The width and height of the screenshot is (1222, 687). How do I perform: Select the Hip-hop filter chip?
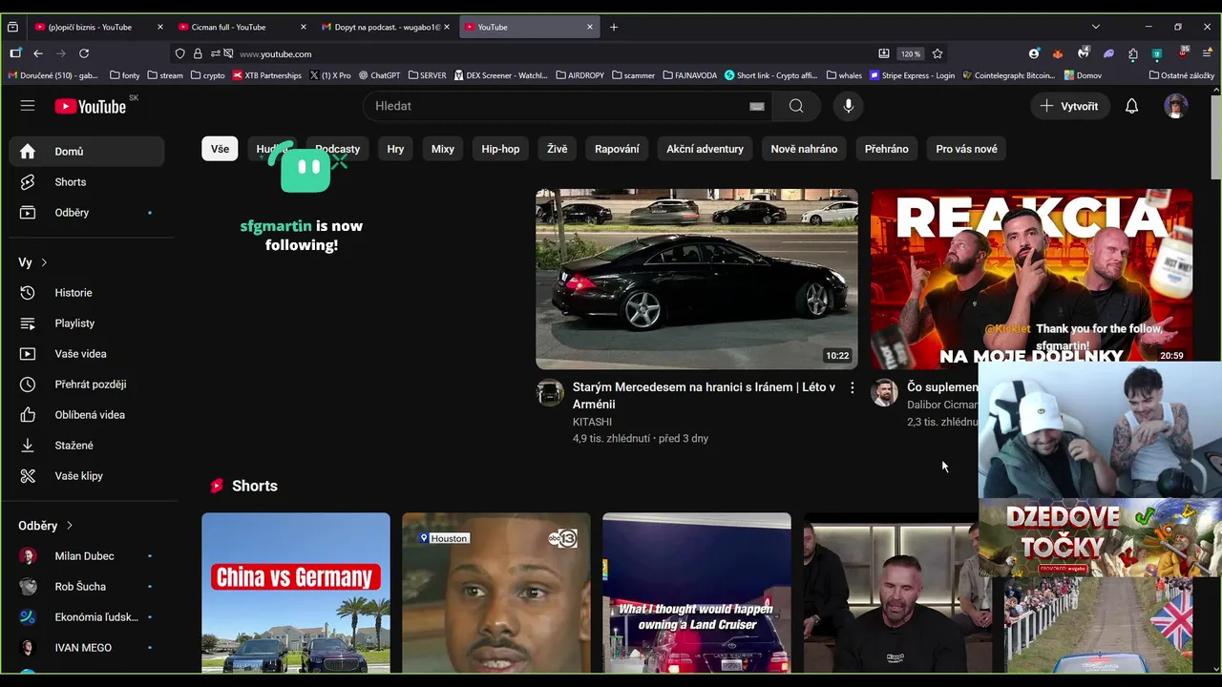pyautogui.click(x=500, y=149)
